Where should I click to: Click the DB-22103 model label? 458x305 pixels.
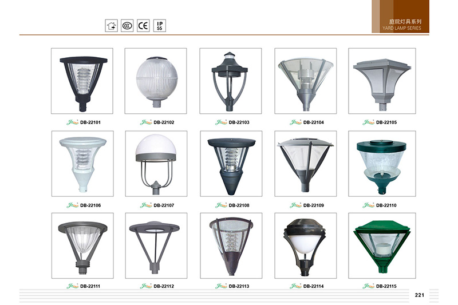(x=239, y=122)
